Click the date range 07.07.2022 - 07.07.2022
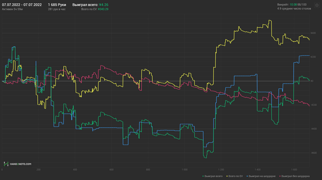Screen dimensions: 322x180 click(22, 5)
